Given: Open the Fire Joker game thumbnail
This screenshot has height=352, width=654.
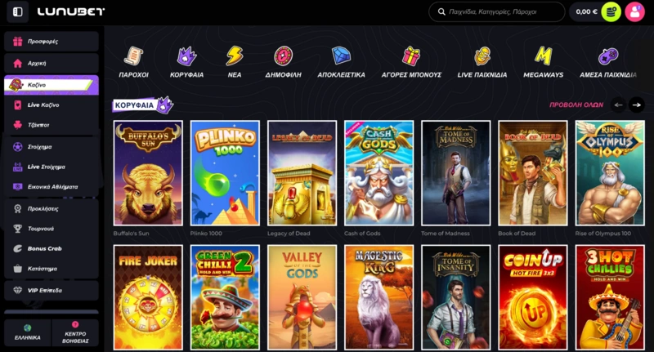Looking at the screenshot, I should pyautogui.click(x=148, y=297).
